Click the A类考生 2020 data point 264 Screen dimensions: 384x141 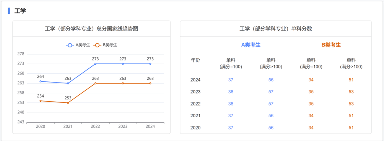pos(41,81)
